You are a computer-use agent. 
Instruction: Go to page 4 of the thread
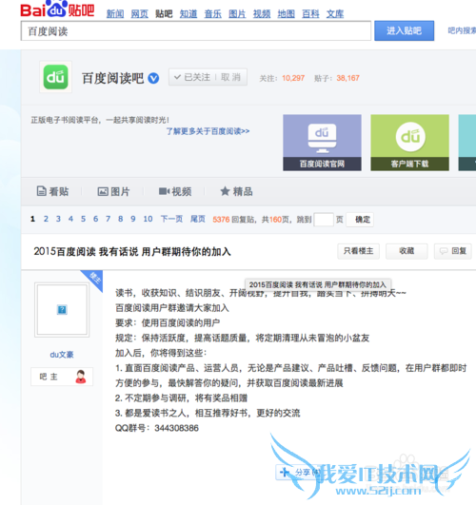tap(70, 219)
